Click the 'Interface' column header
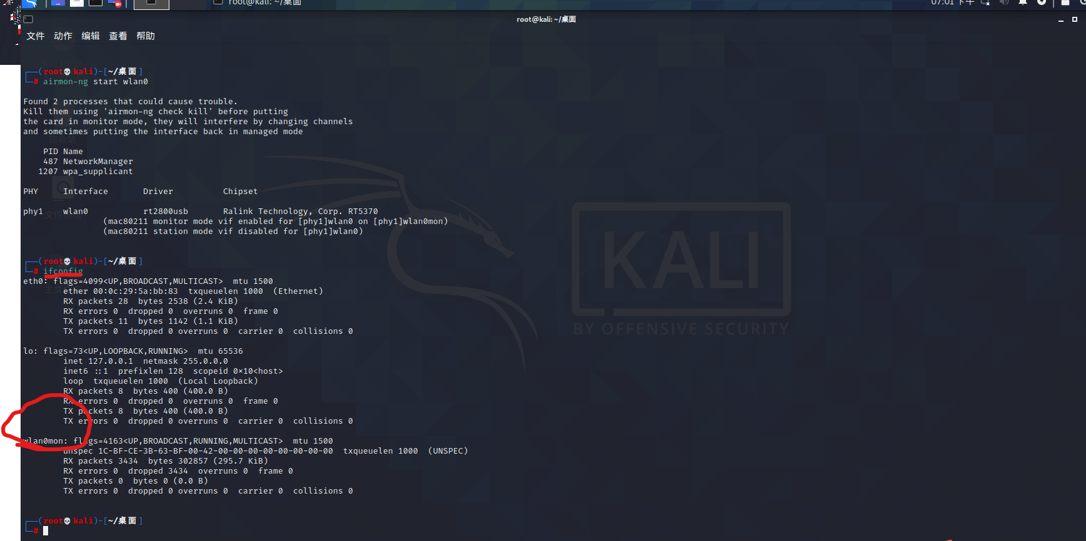1086x541 pixels. (x=86, y=192)
